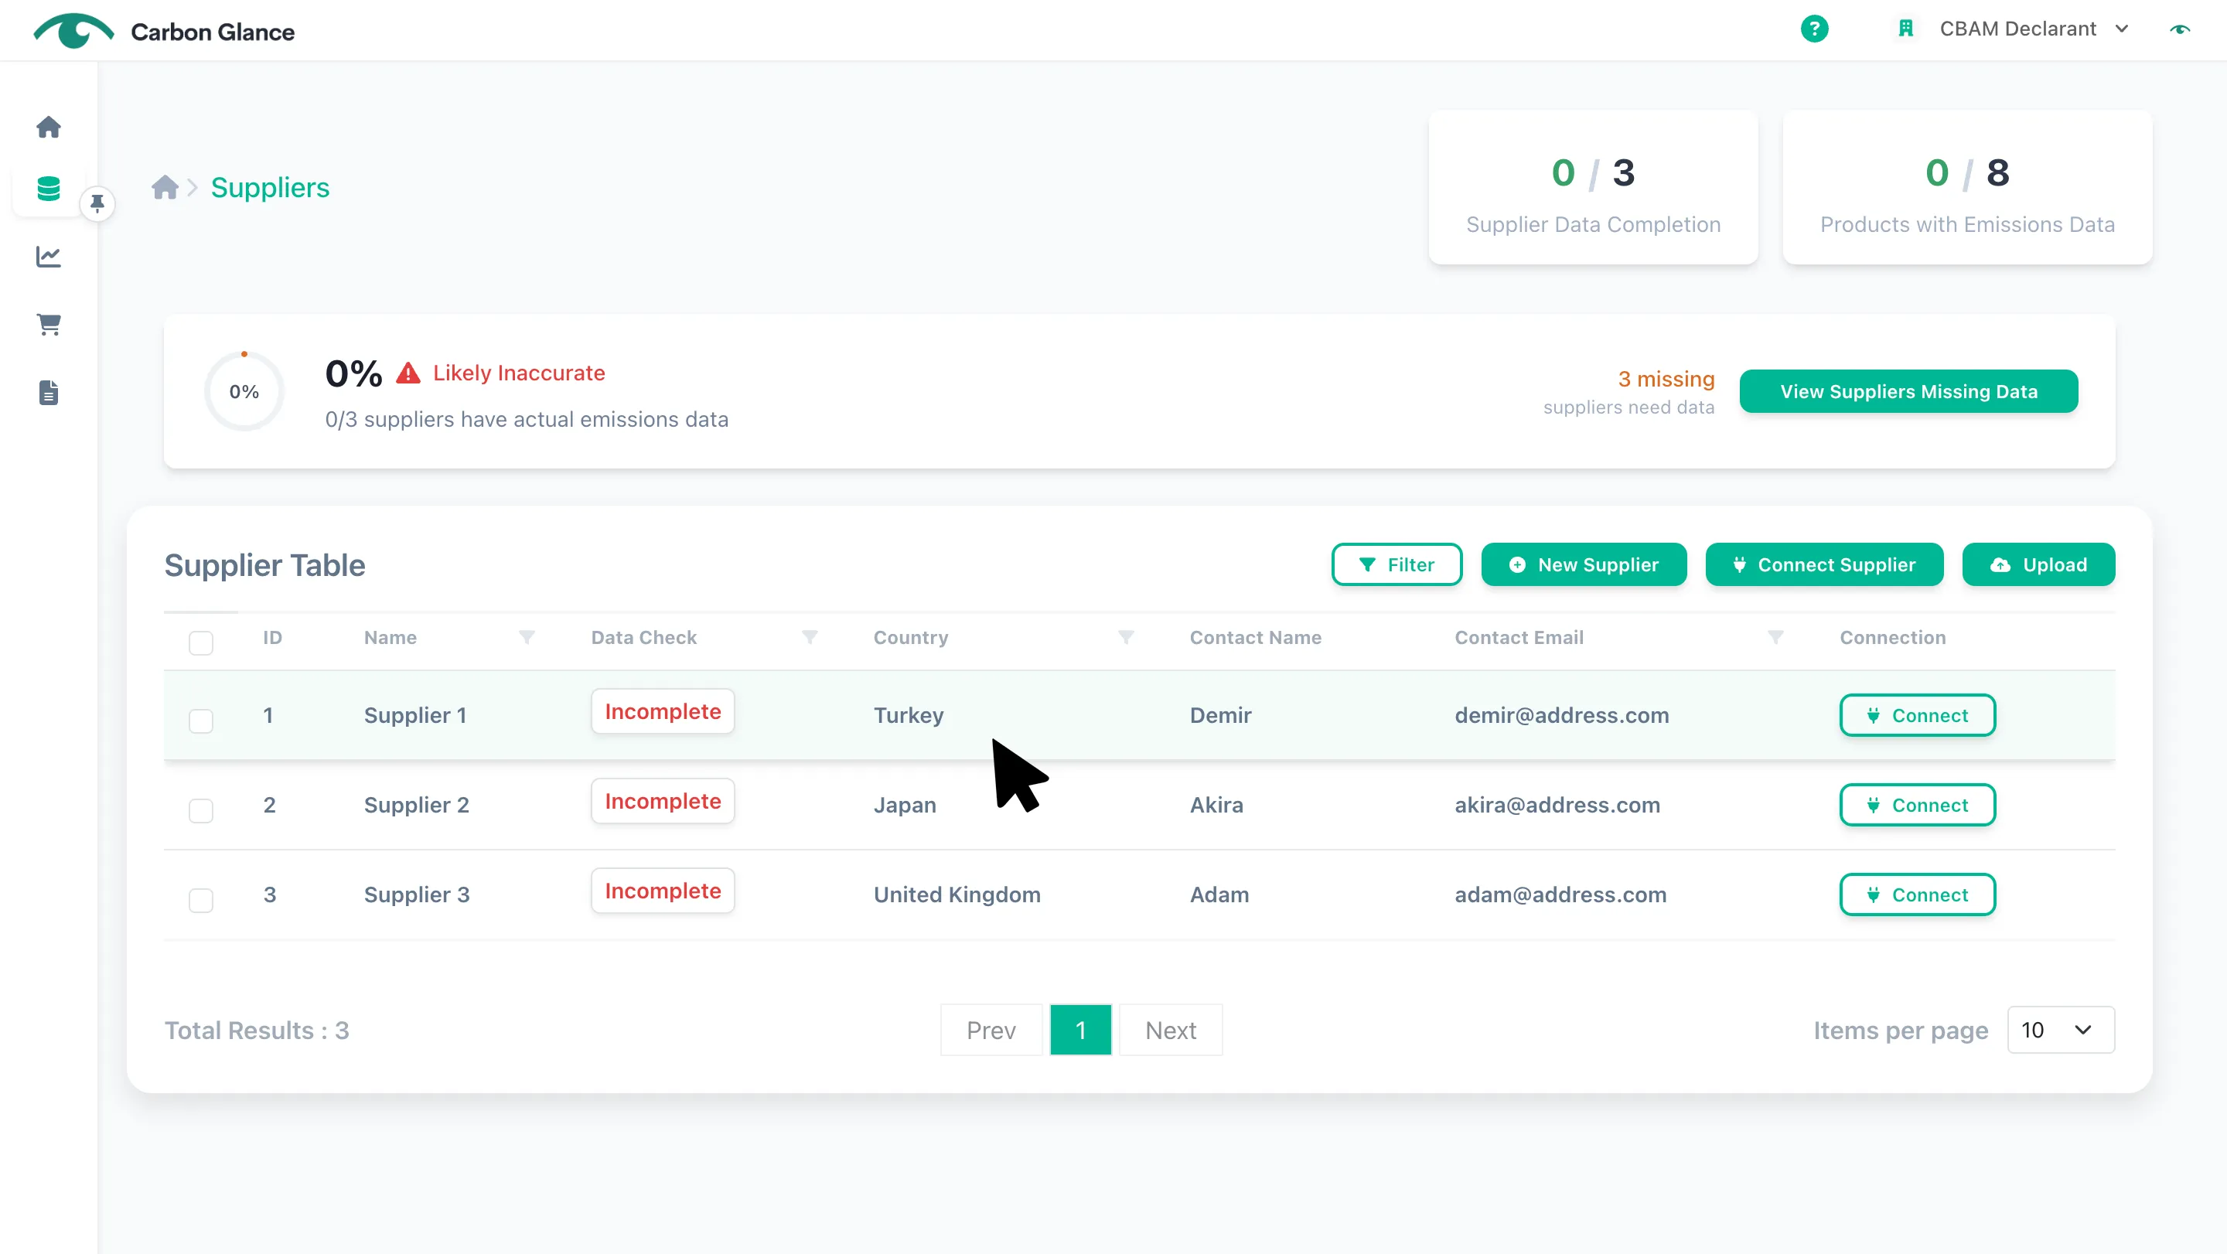Viewport: 2227px width, 1254px height.
Task: Open the Home icon in the sidebar
Action: tap(49, 127)
